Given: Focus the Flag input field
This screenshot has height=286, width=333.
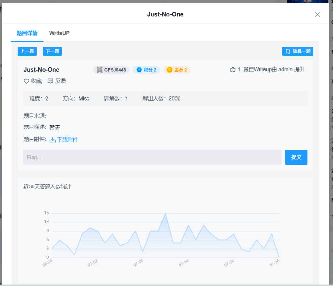Looking at the screenshot, I should point(152,157).
